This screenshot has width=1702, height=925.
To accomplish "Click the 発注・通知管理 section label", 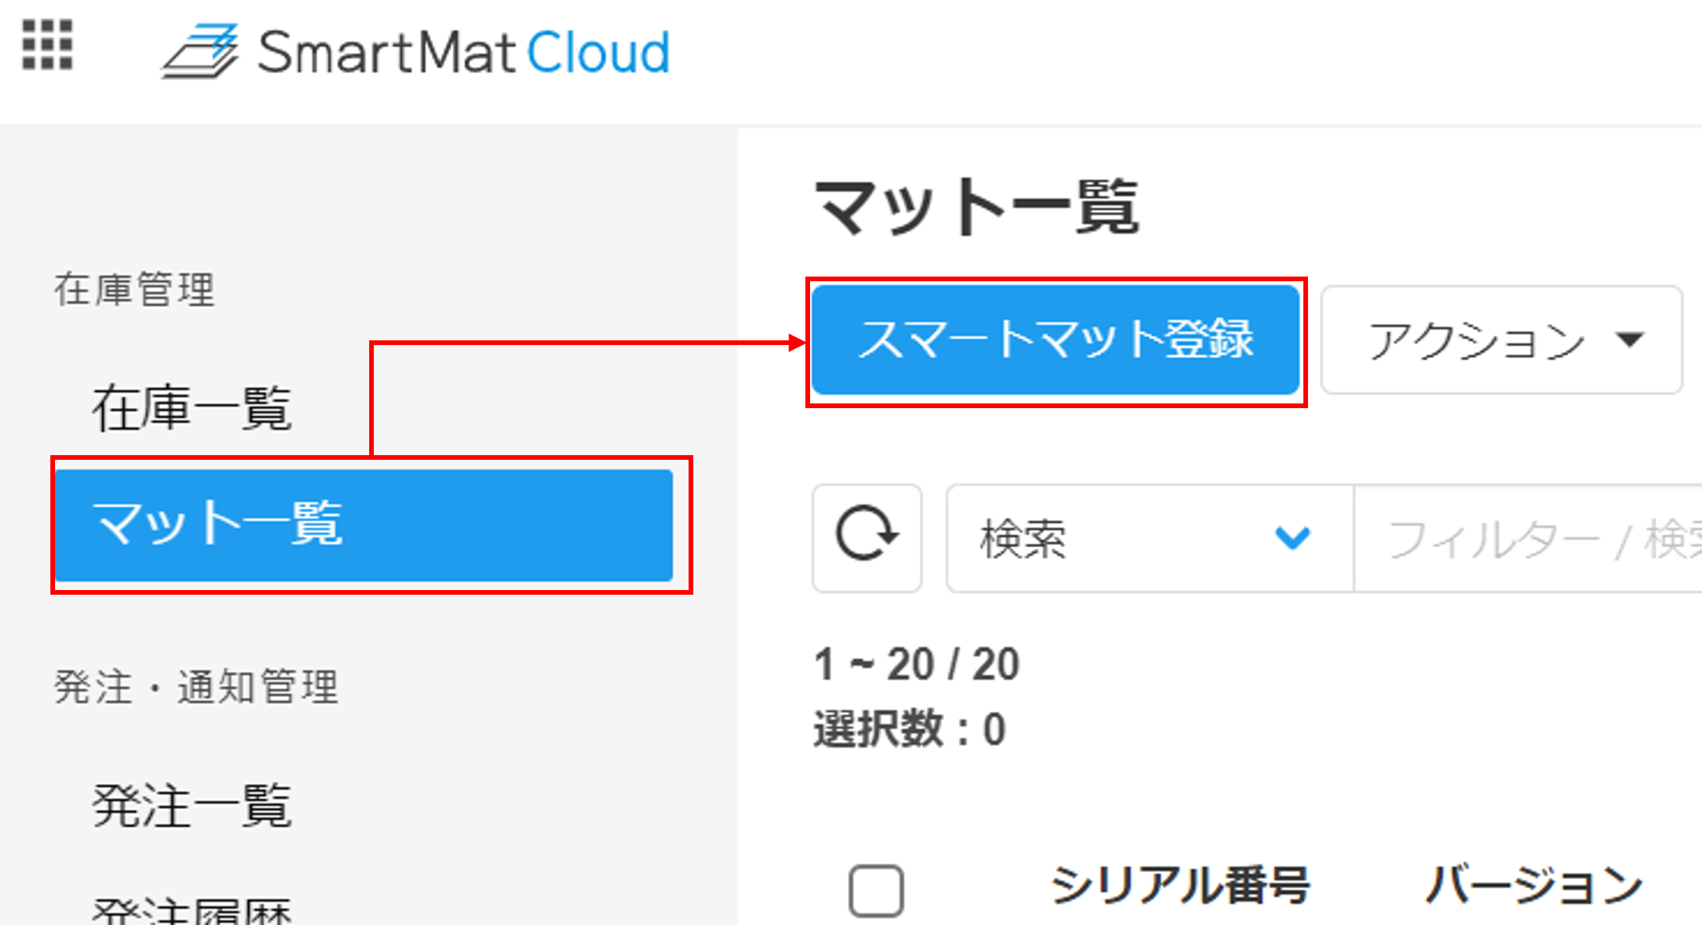I will 196,687.
